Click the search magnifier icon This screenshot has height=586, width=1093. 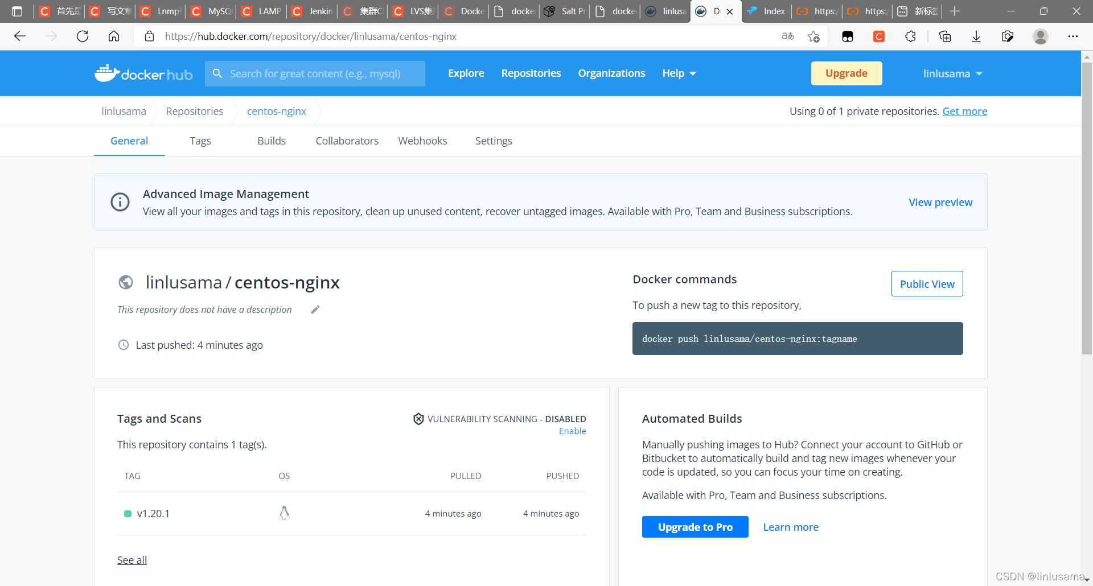217,73
